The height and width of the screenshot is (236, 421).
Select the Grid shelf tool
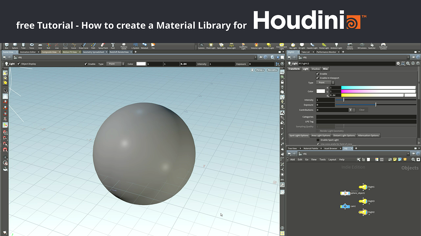(x=40, y=46)
